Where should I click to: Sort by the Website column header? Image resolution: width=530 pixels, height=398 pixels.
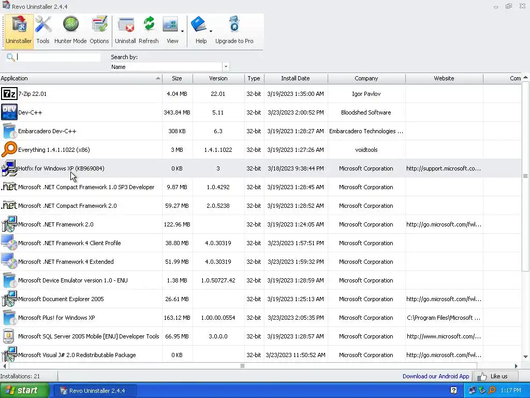pyautogui.click(x=444, y=78)
